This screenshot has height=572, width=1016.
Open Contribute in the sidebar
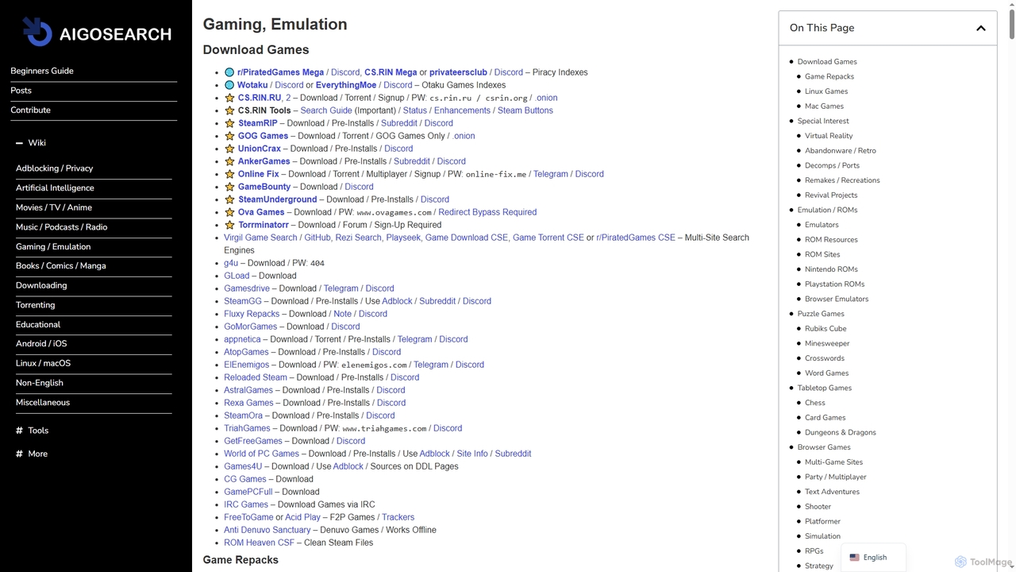[x=30, y=110]
